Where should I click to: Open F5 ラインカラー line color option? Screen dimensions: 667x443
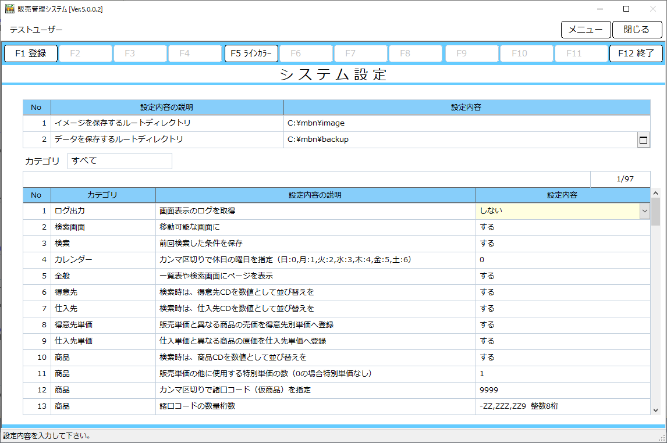tap(251, 53)
